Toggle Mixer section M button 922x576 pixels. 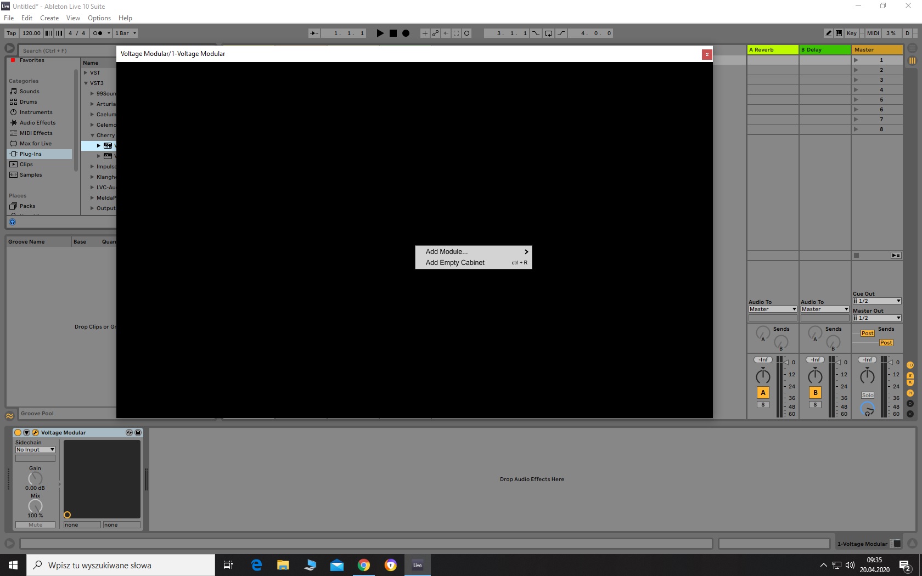click(x=910, y=393)
